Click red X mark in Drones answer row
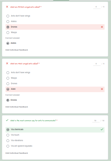This screenshot has height=161, width=111. (x=102, y=27)
